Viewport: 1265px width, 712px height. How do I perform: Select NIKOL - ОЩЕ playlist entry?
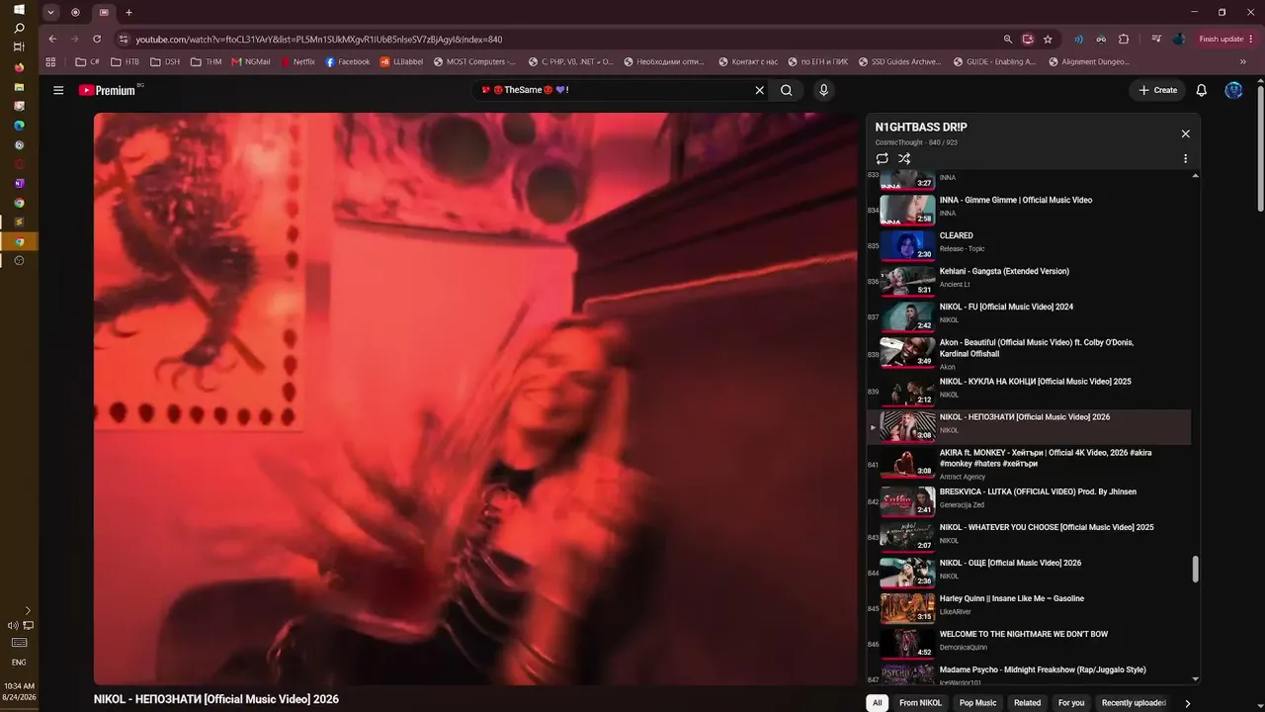(x=1029, y=573)
